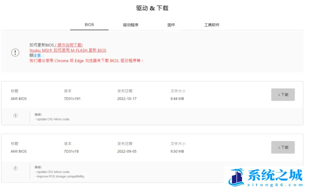The image size is (309, 189).
Task: Select the version text 7D31v191
Action: point(72,98)
